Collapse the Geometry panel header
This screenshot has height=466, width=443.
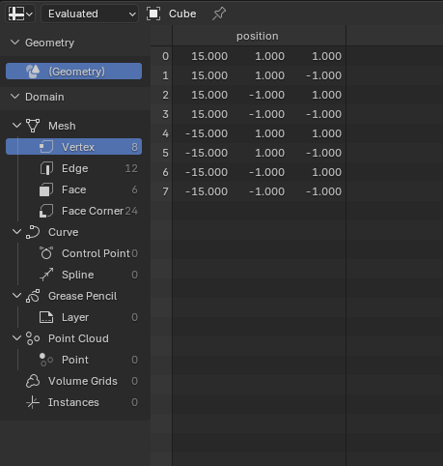[75, 43]
